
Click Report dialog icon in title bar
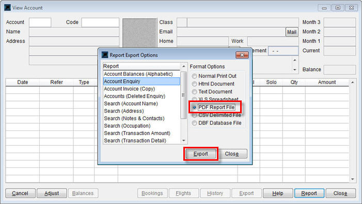tap(105, 55)
